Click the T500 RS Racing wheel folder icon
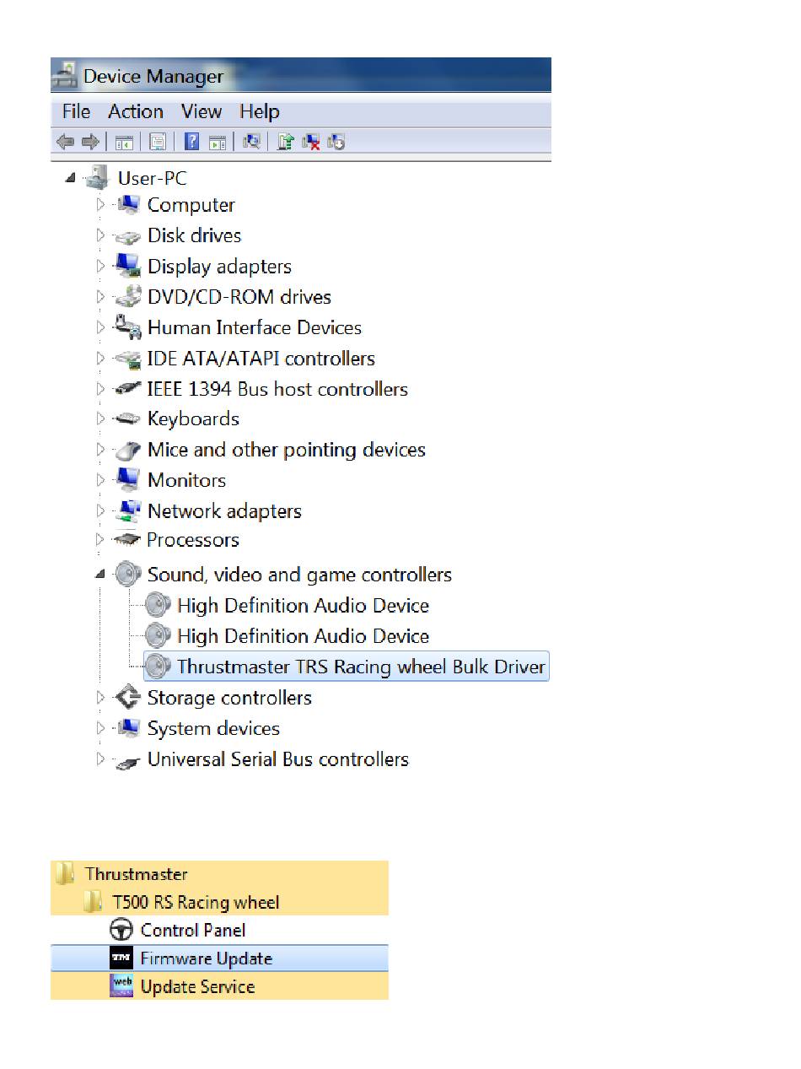 pos(93,902)
